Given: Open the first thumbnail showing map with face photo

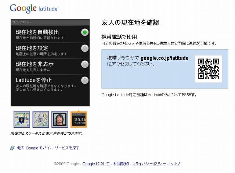Looking at the screenshot, I should coord(22,119).
